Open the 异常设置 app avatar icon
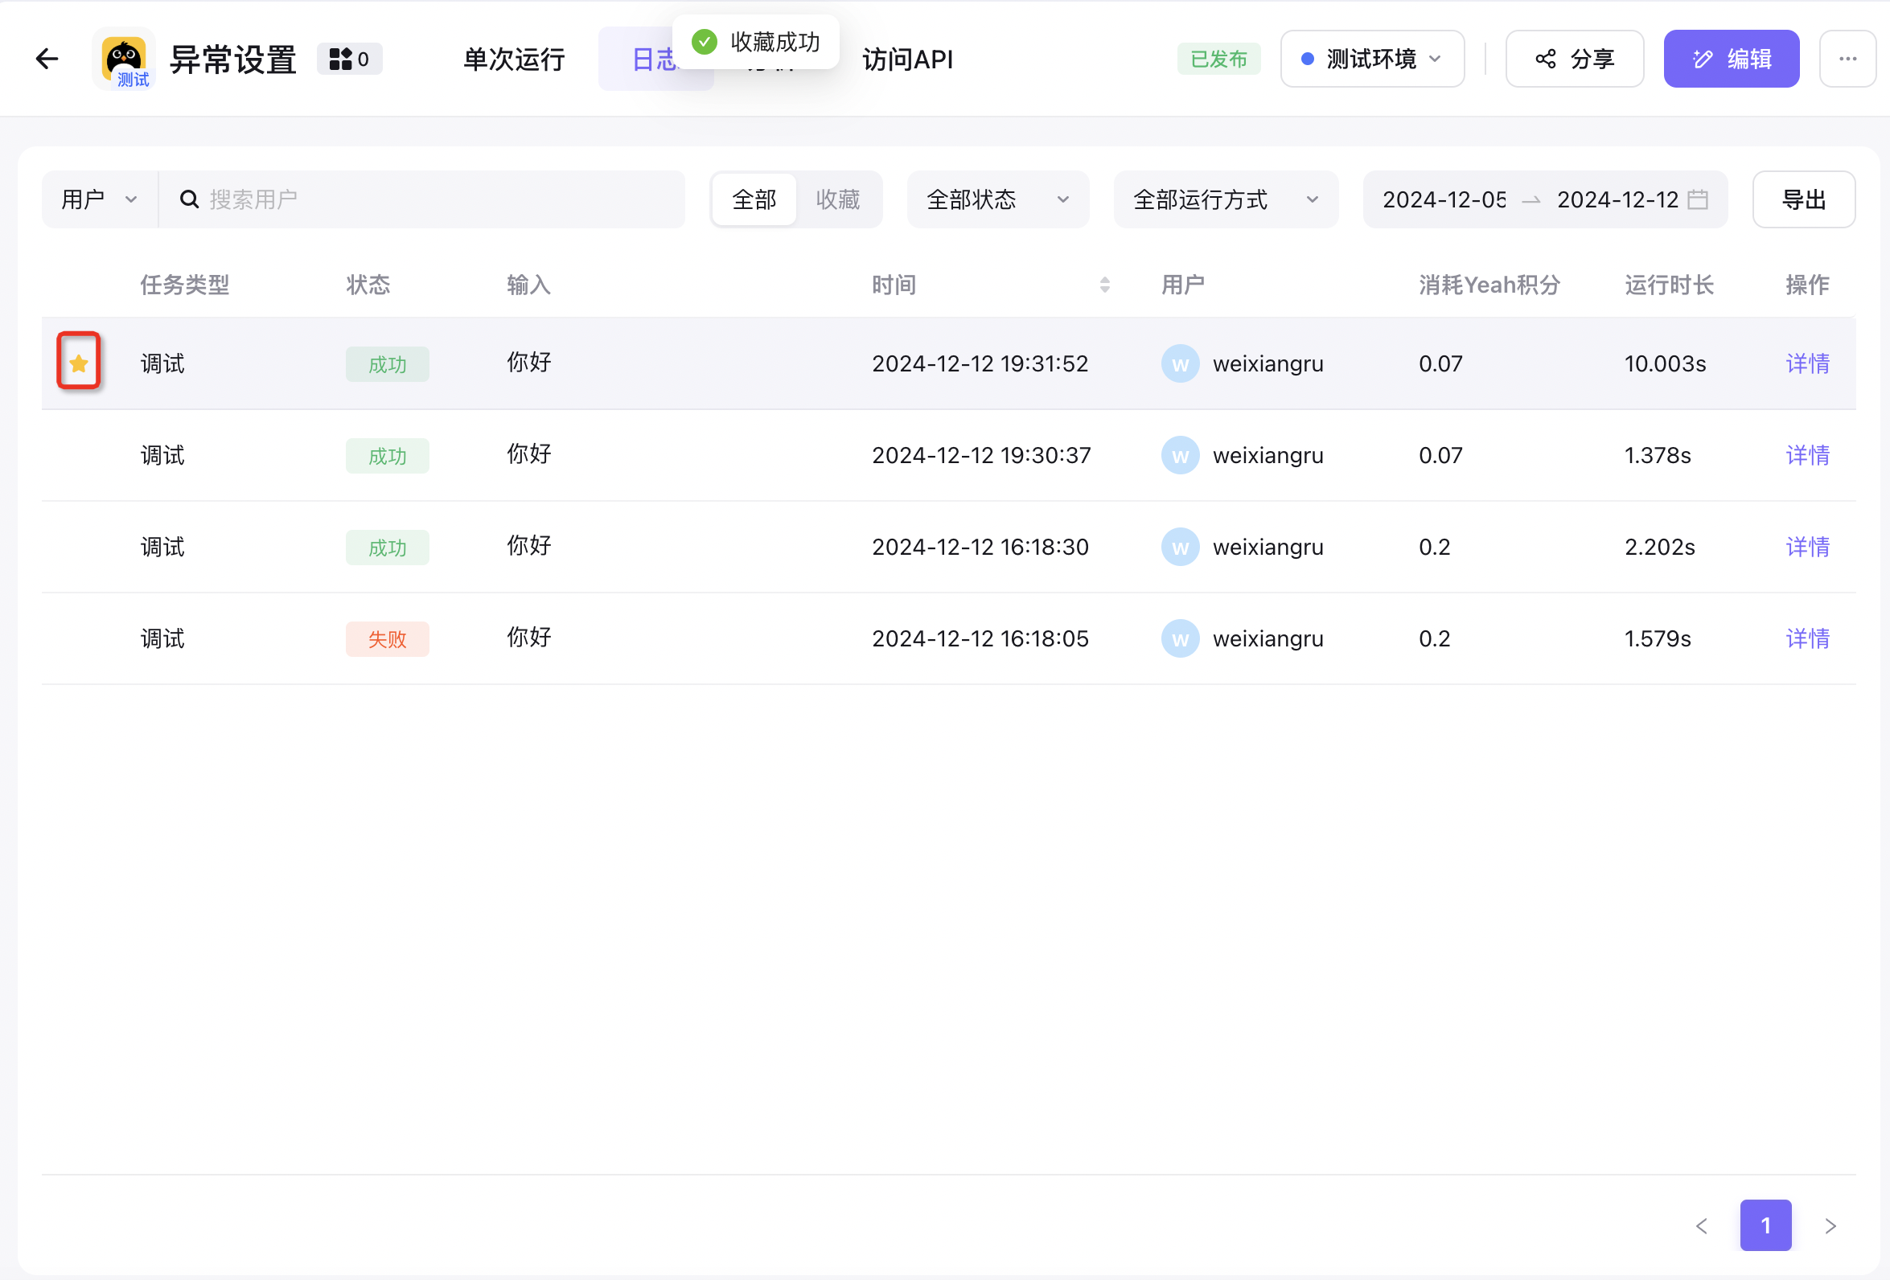This screenshot has width=1890, height=1280. click(124, 59)
